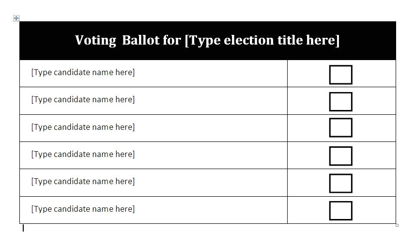Click the word "for" in the header
This screenshot has height=250, width=415.
point(172,40)
